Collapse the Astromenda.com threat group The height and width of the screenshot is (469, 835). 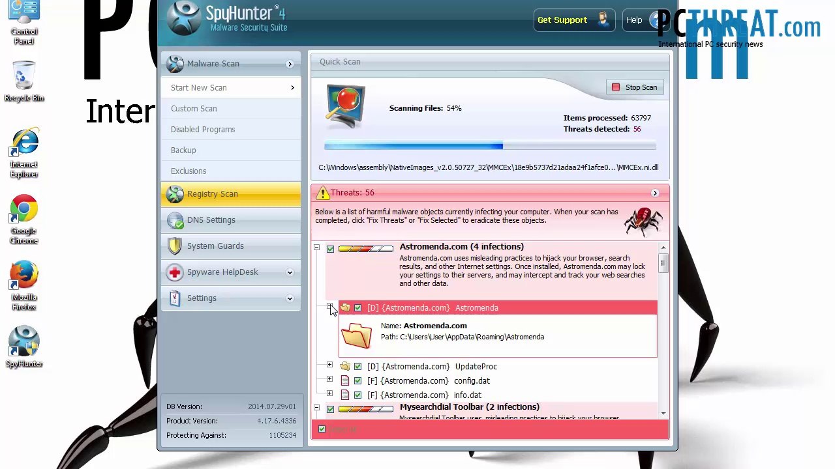click(x=316, y=248)
